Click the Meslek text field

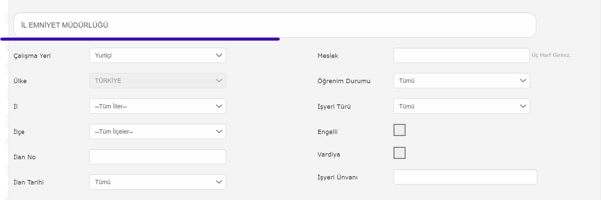461,56
